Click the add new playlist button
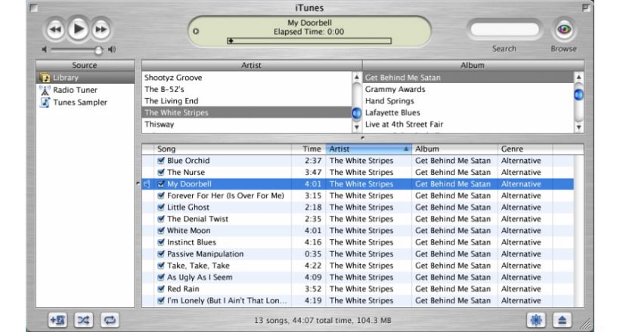The height and width of the screenshot is (332, 620). tap(57, 320)
